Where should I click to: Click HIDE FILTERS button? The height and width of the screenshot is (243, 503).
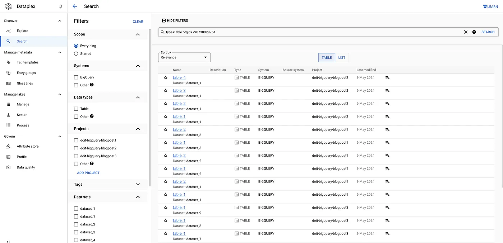click(175, 21)
